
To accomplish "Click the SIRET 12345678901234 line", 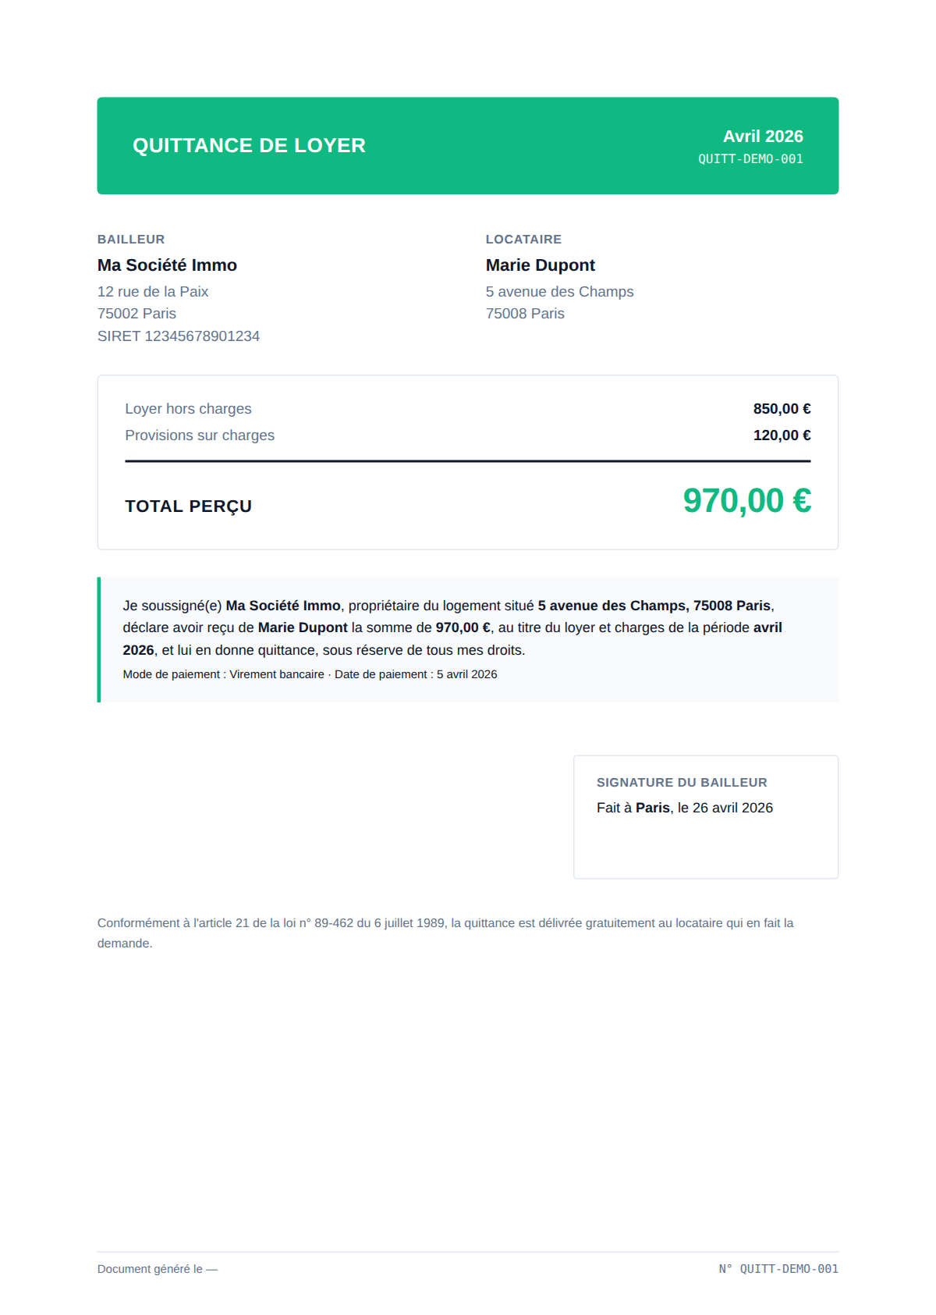I will pyautogui.click(x=179, y=336).
